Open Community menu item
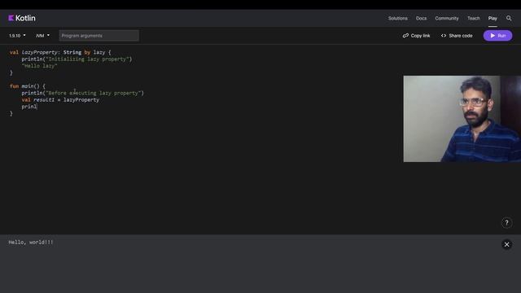 pyautogui.click(x=447, y=18)
